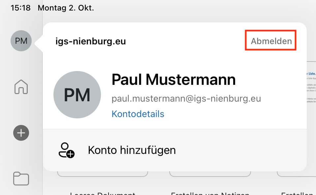Tap the 15:18 clock in the status bar
Image resolution: width=316 pixels, height=195 pixels.
[20, 8]
